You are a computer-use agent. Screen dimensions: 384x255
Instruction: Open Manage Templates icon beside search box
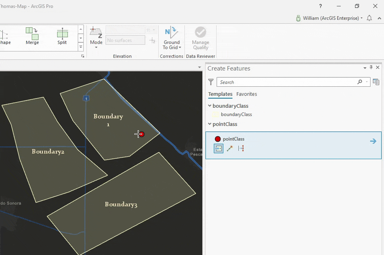pyautogui.click(x=376, y=82)
